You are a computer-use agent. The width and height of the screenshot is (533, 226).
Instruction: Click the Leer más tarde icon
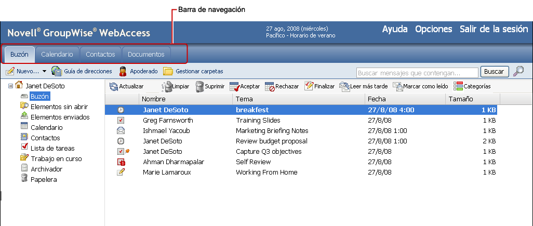tap(344, 87)
